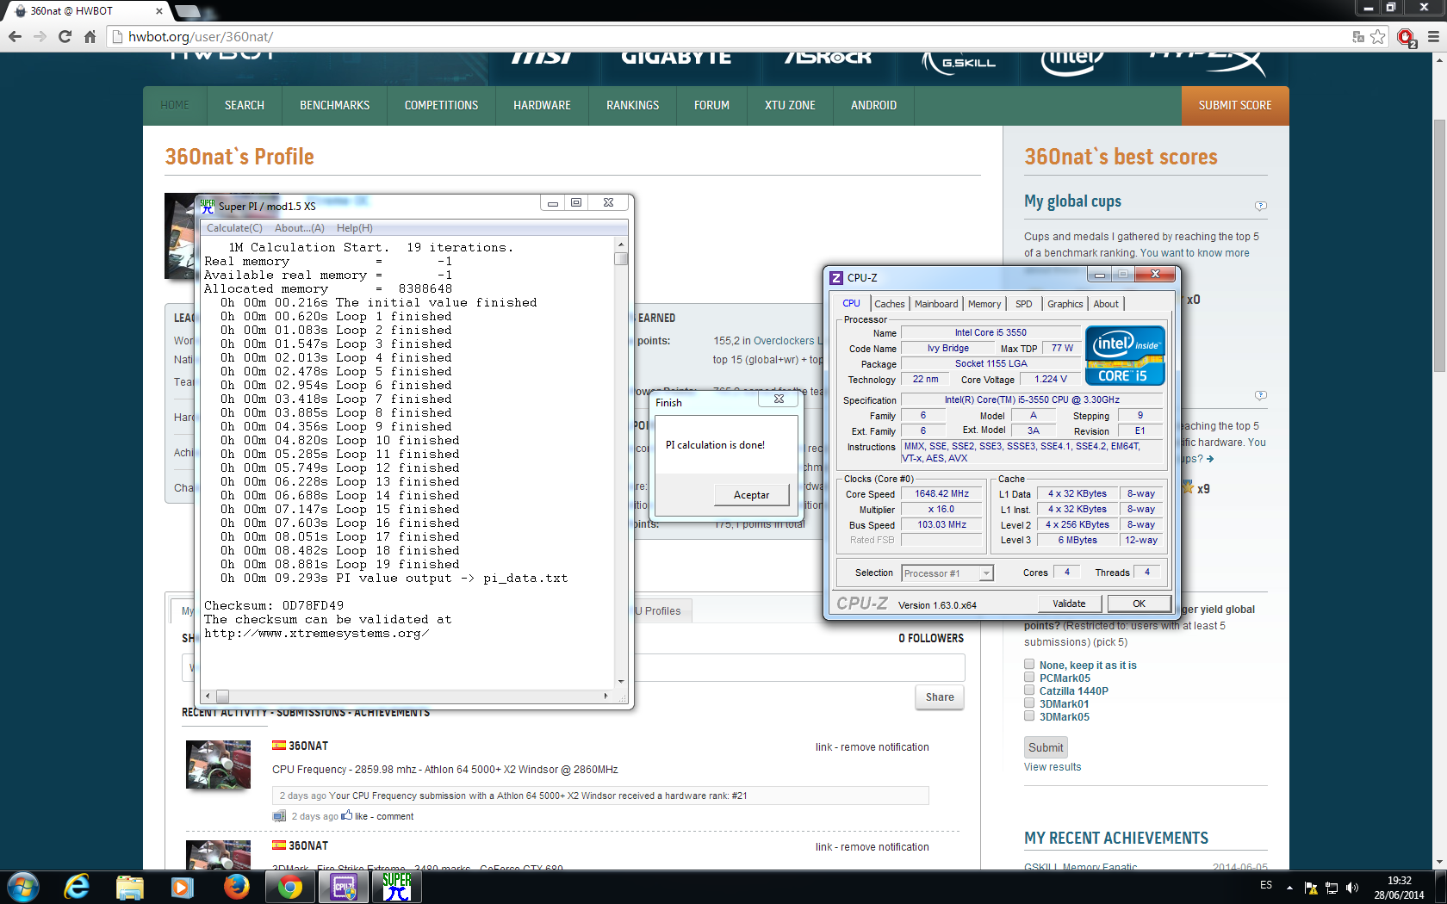Click the time 19:32 taskbar clock

[1400, 881]
